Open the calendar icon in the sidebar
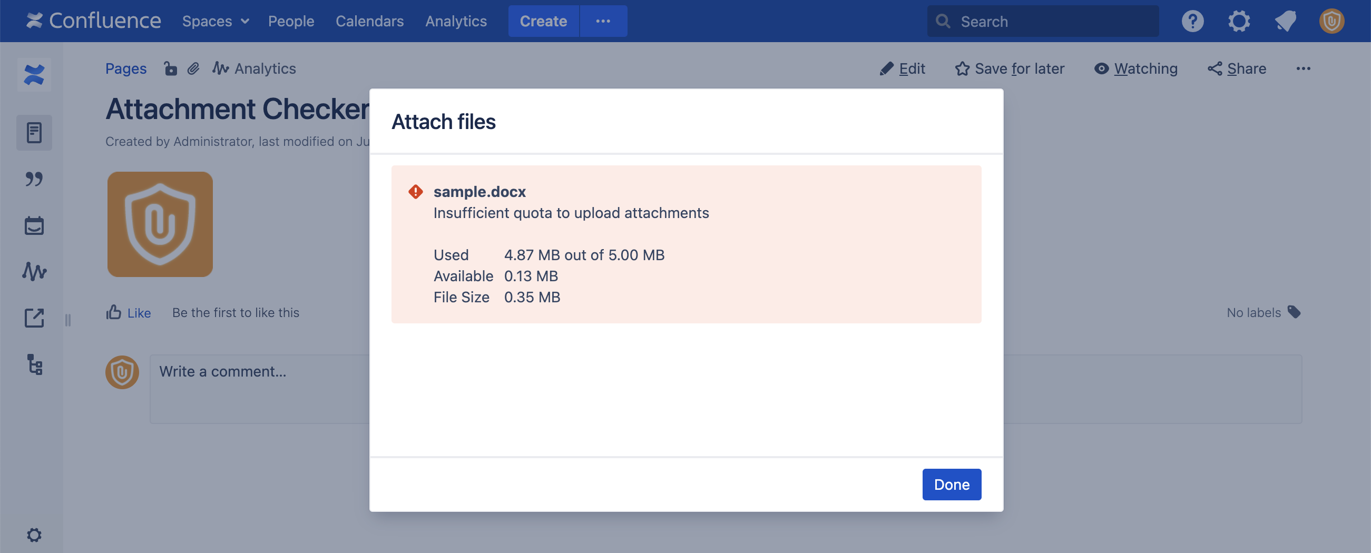The width and height of the screenshot is (1371, 553). coord(34,225)
